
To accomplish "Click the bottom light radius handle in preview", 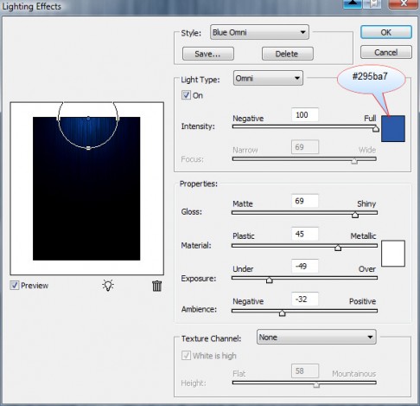I will (x=88, y=148).
